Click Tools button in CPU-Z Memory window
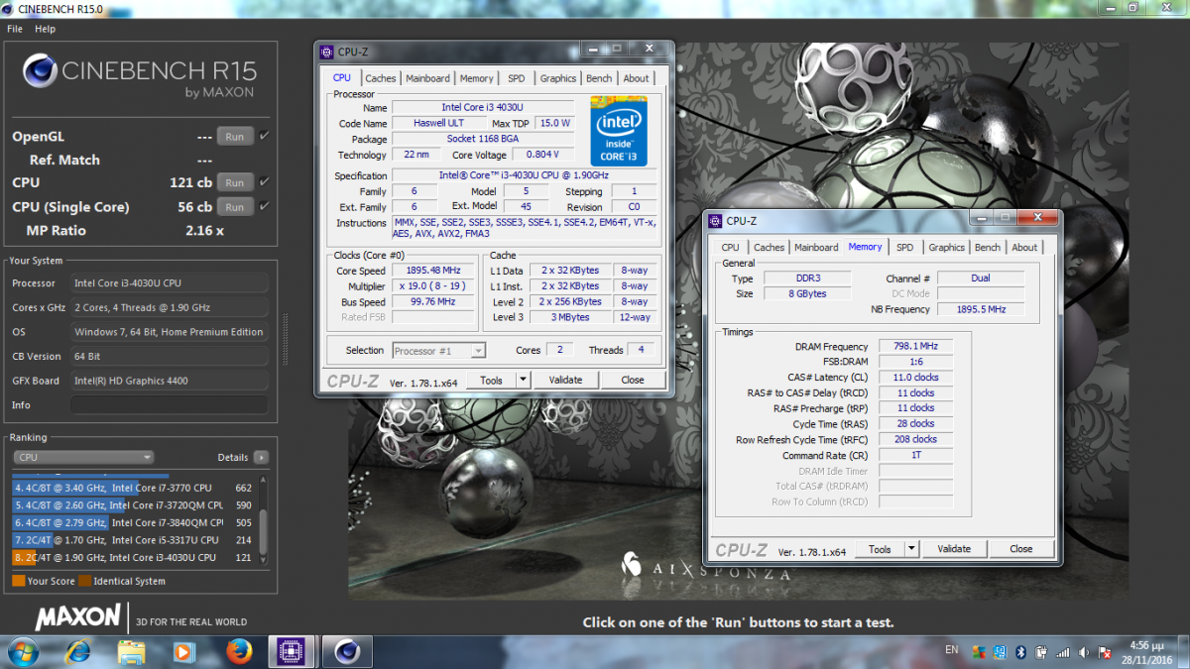Image resolution: width=1190 pixels, height=669 pixels. (880, 549)
